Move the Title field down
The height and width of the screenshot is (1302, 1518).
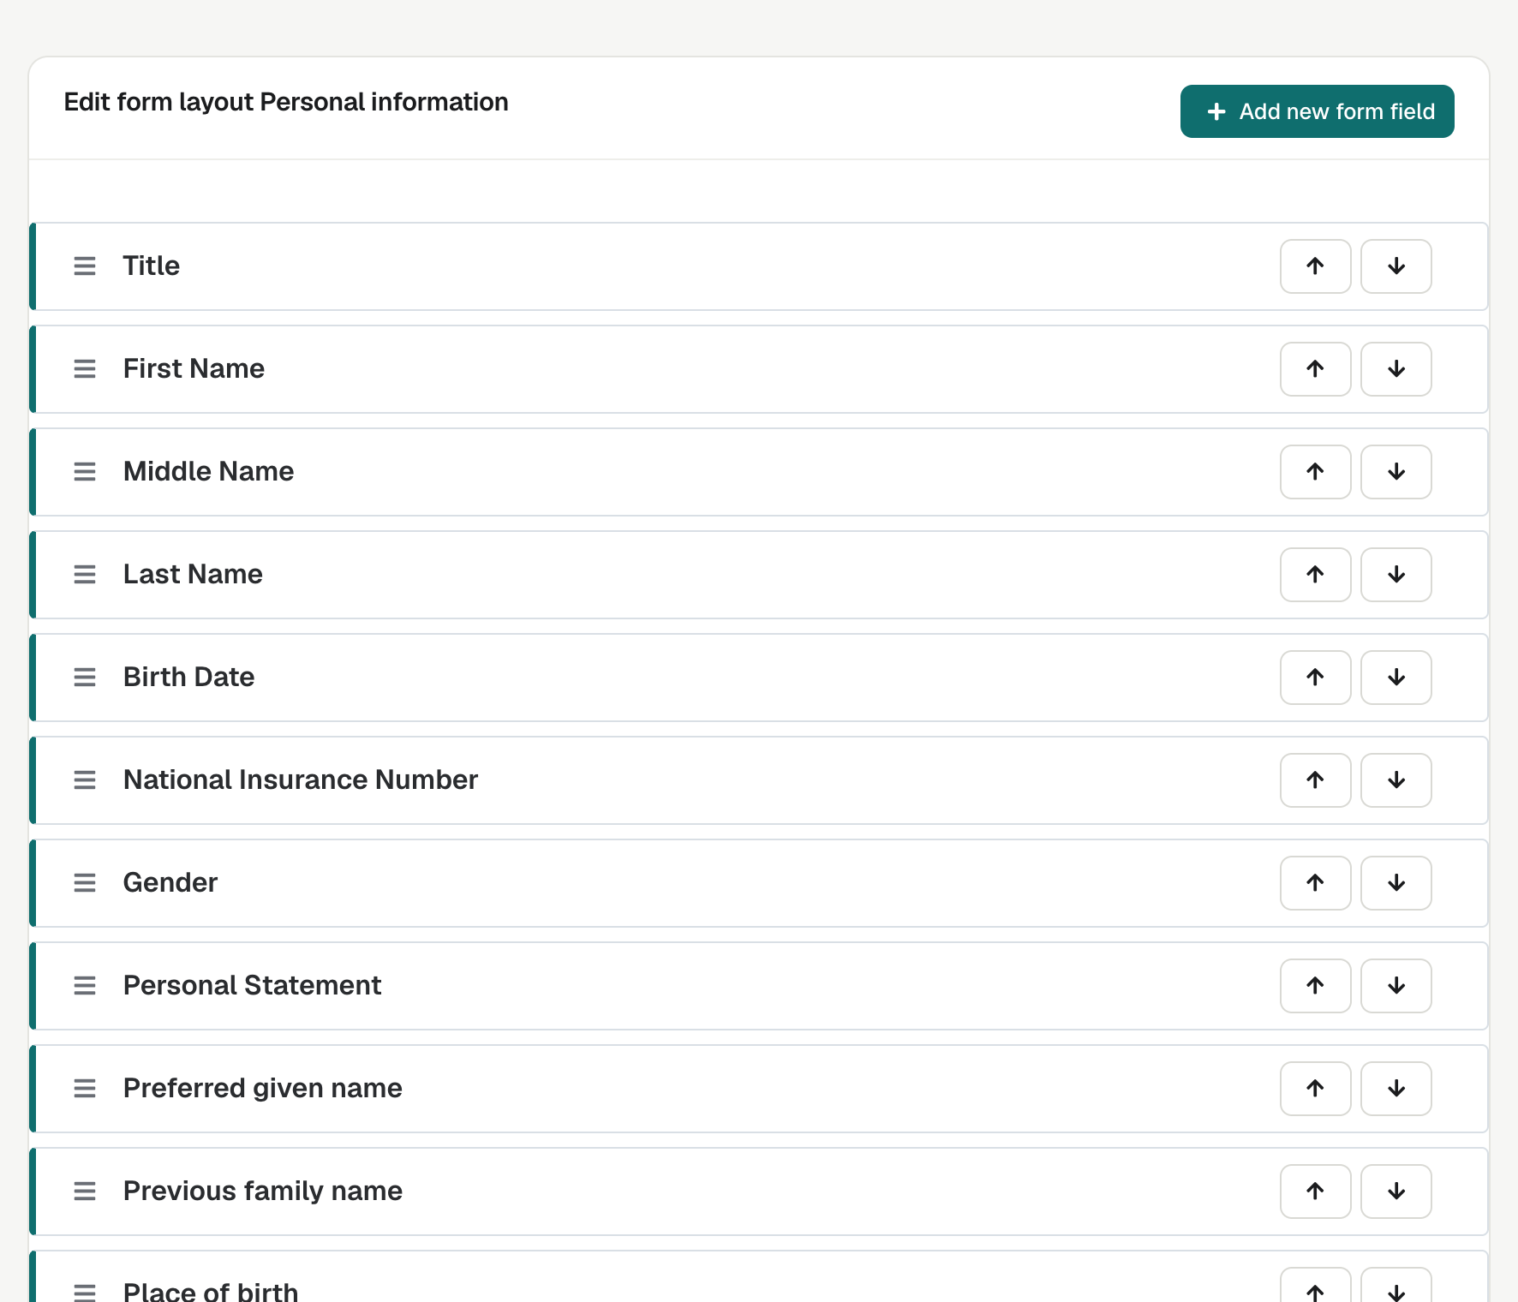pos(1396,266)
